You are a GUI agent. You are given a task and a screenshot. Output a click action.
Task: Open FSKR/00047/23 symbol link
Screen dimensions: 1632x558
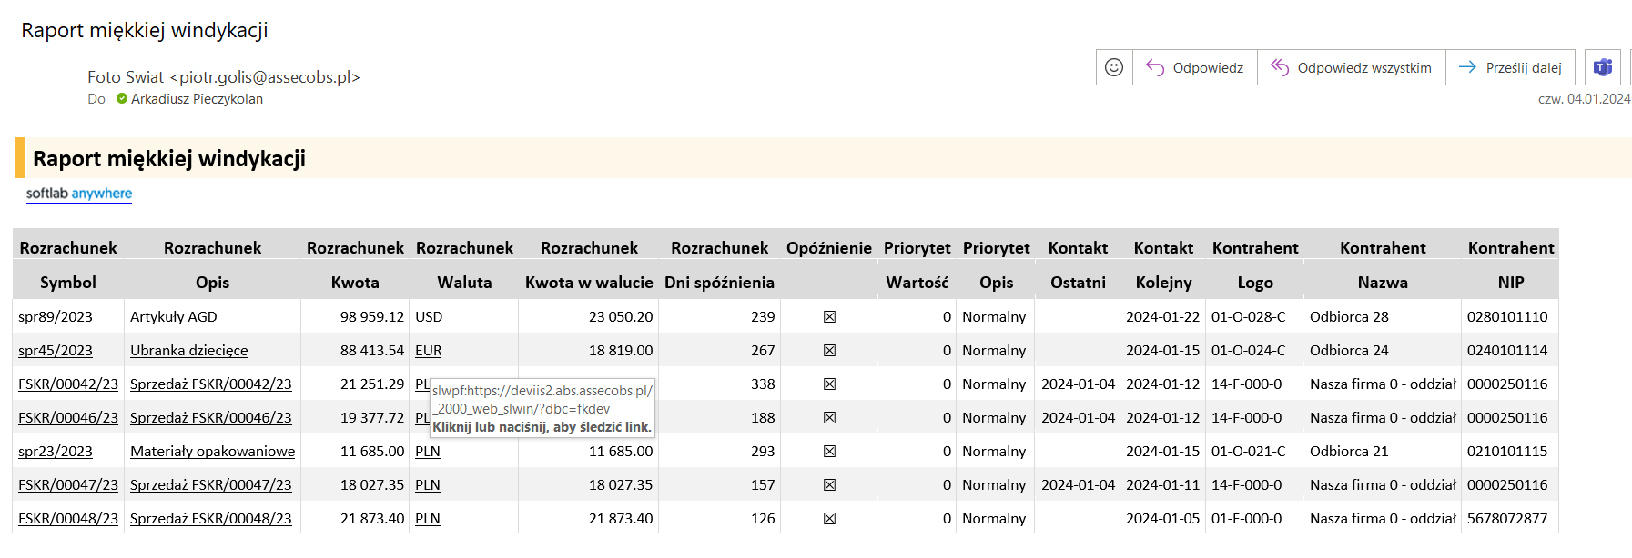(x=68, y=485)
